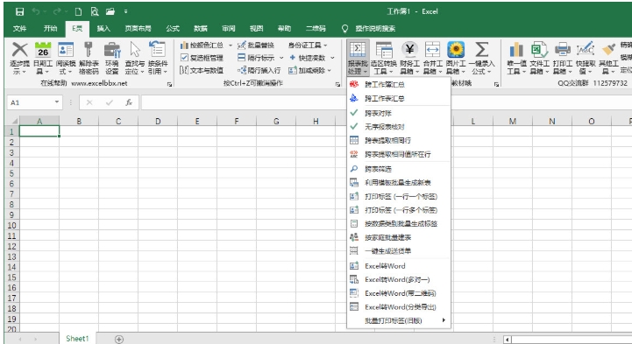Select 跨表提取相同行 menu item
Screen dimensions: 632x344
click(399, 140)
